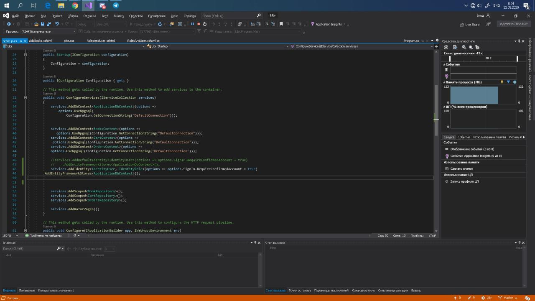Zoom in on the diagnostics timeline
Image resolution: width=535 pixels, height=301 pixels.
tap(464, 47)
